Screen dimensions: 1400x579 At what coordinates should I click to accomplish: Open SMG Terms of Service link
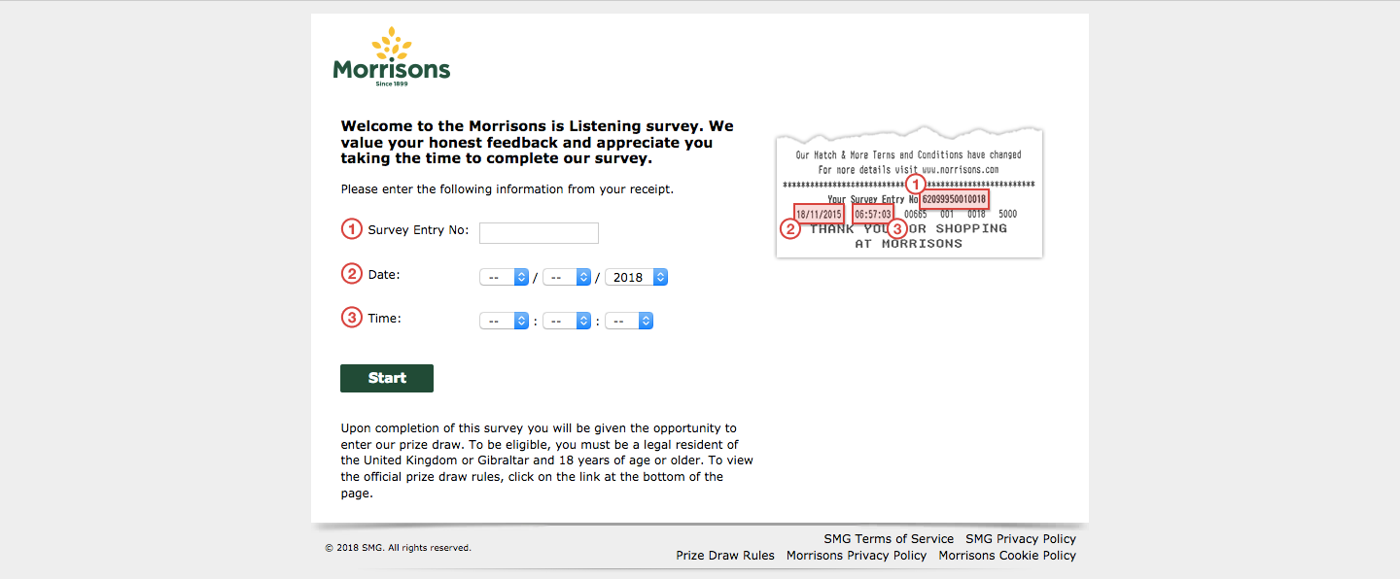tap(889, 539)
